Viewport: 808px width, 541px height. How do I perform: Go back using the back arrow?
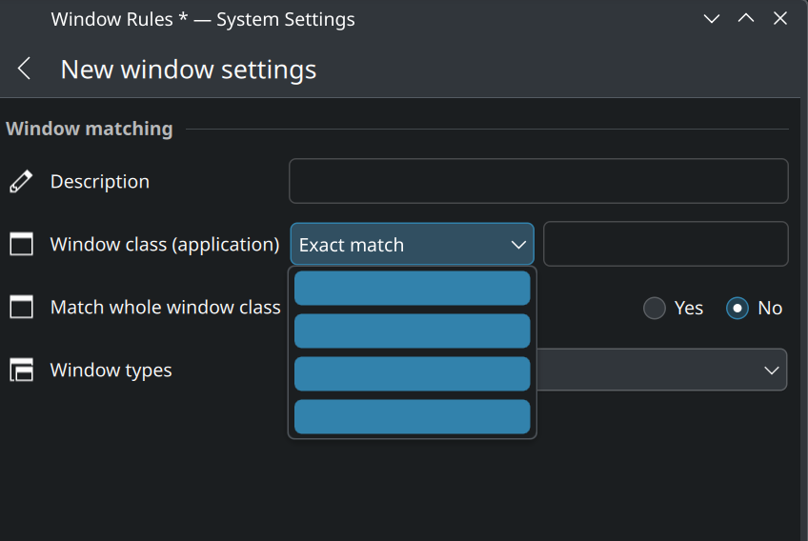pos(24,69)
